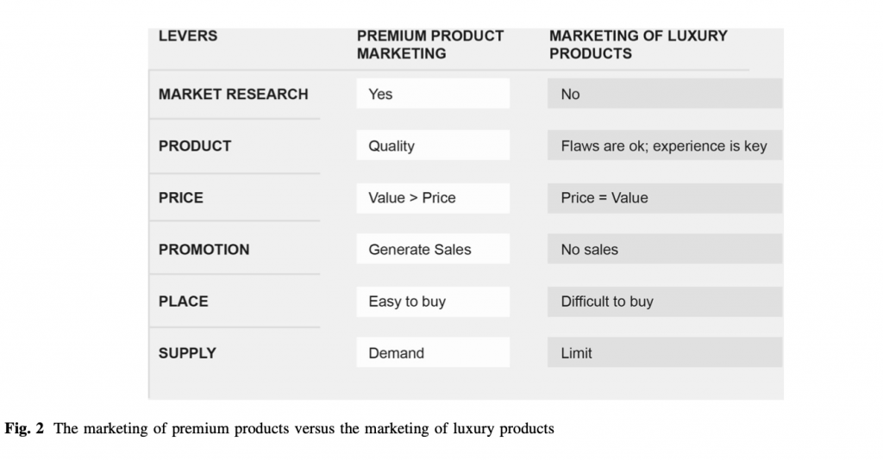The height and width of the screenshot is (460, 883).
Task: Select the 'No' cell under luxury products
Action: tap(665, 93)
